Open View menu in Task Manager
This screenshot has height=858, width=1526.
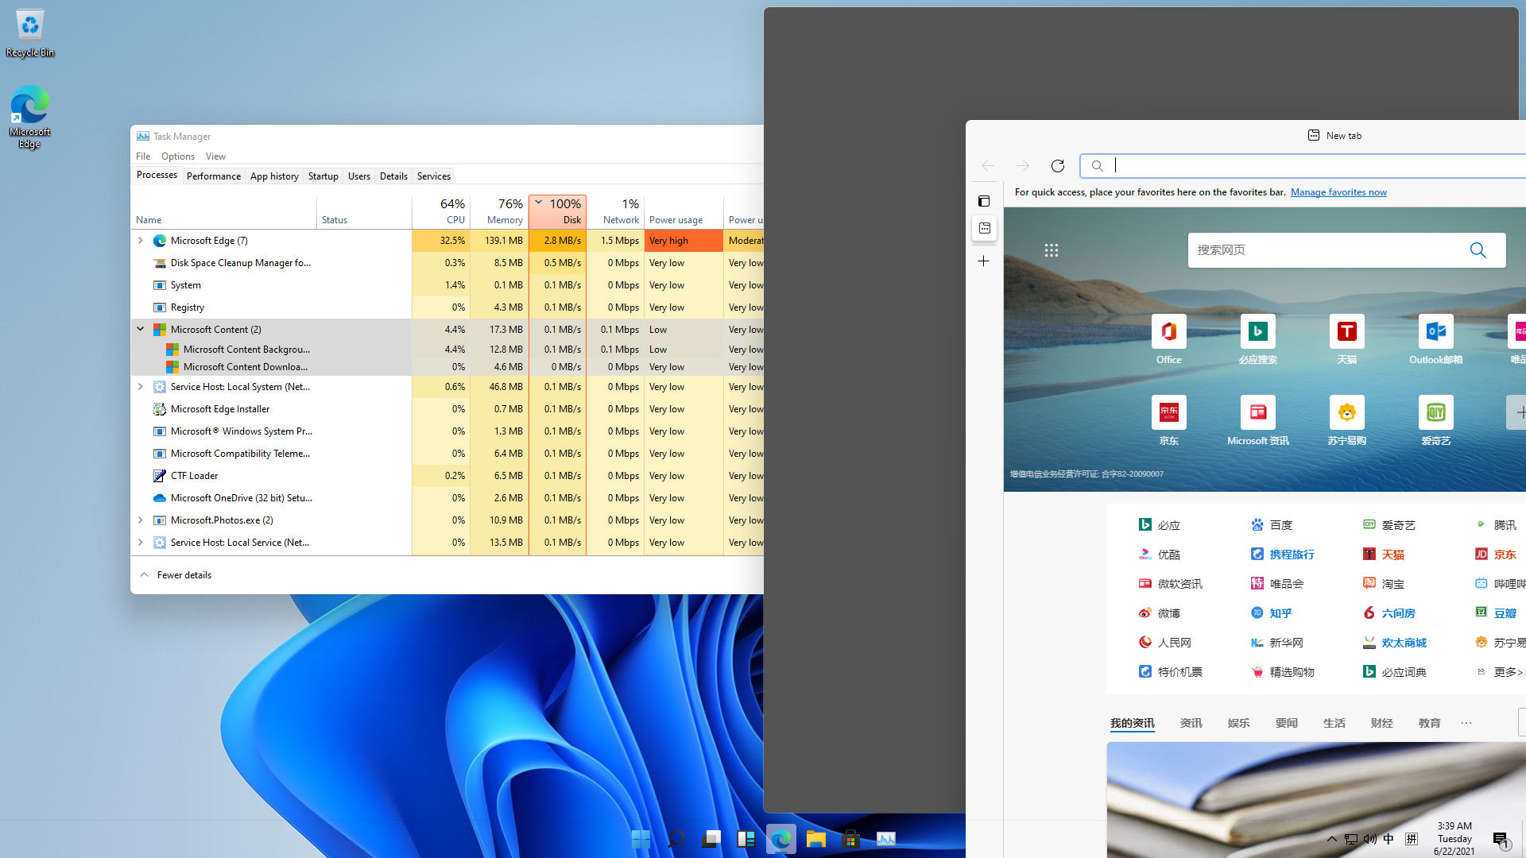215,157
